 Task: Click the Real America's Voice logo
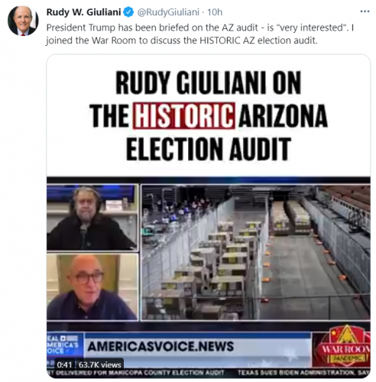tap(64, 345)
